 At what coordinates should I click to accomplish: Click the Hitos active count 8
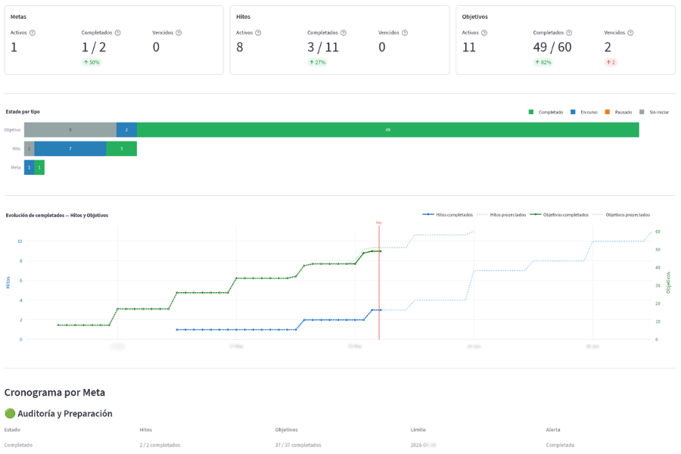pyautogui.click(x=239, y=47)
